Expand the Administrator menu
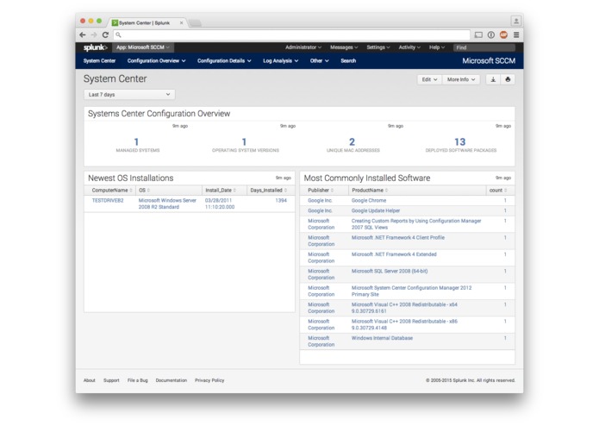599x426 pixels. [303, 47]
